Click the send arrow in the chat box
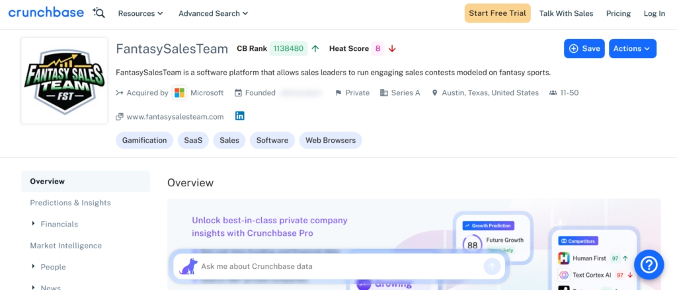This screenshot has height=290, width=677. tap(491, 266)
